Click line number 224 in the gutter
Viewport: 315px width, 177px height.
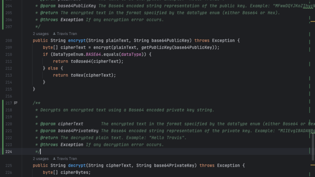tap(9, 151)
